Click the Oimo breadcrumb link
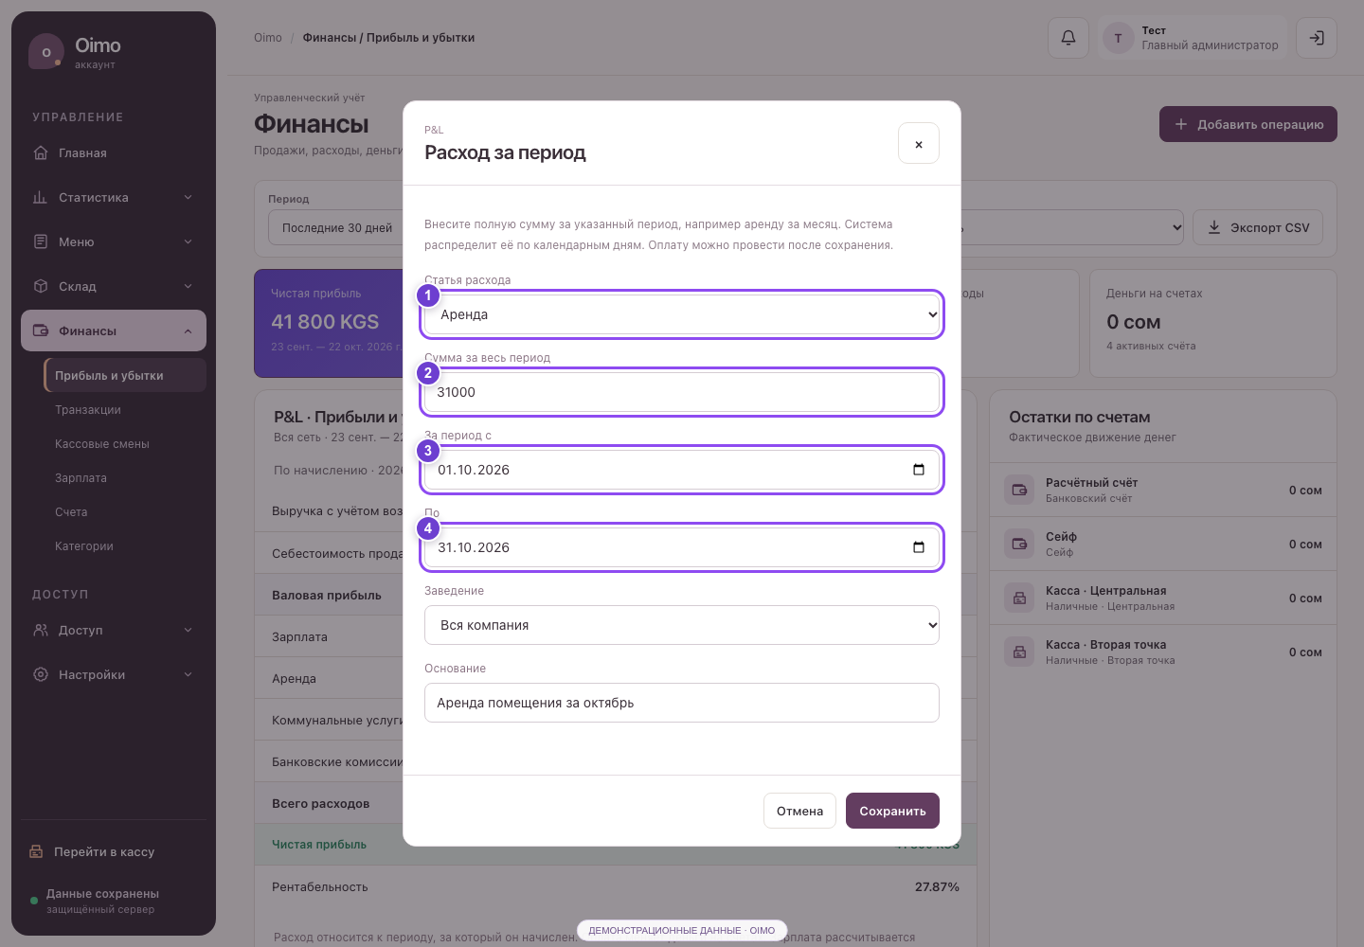The image size is (1364, 947). [x=268, y=38]
